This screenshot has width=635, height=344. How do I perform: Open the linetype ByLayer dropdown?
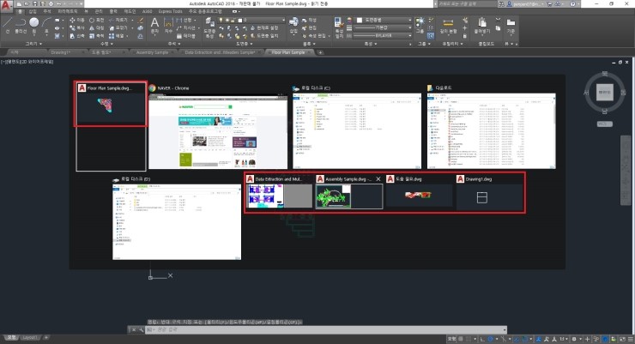click(383, 36)
